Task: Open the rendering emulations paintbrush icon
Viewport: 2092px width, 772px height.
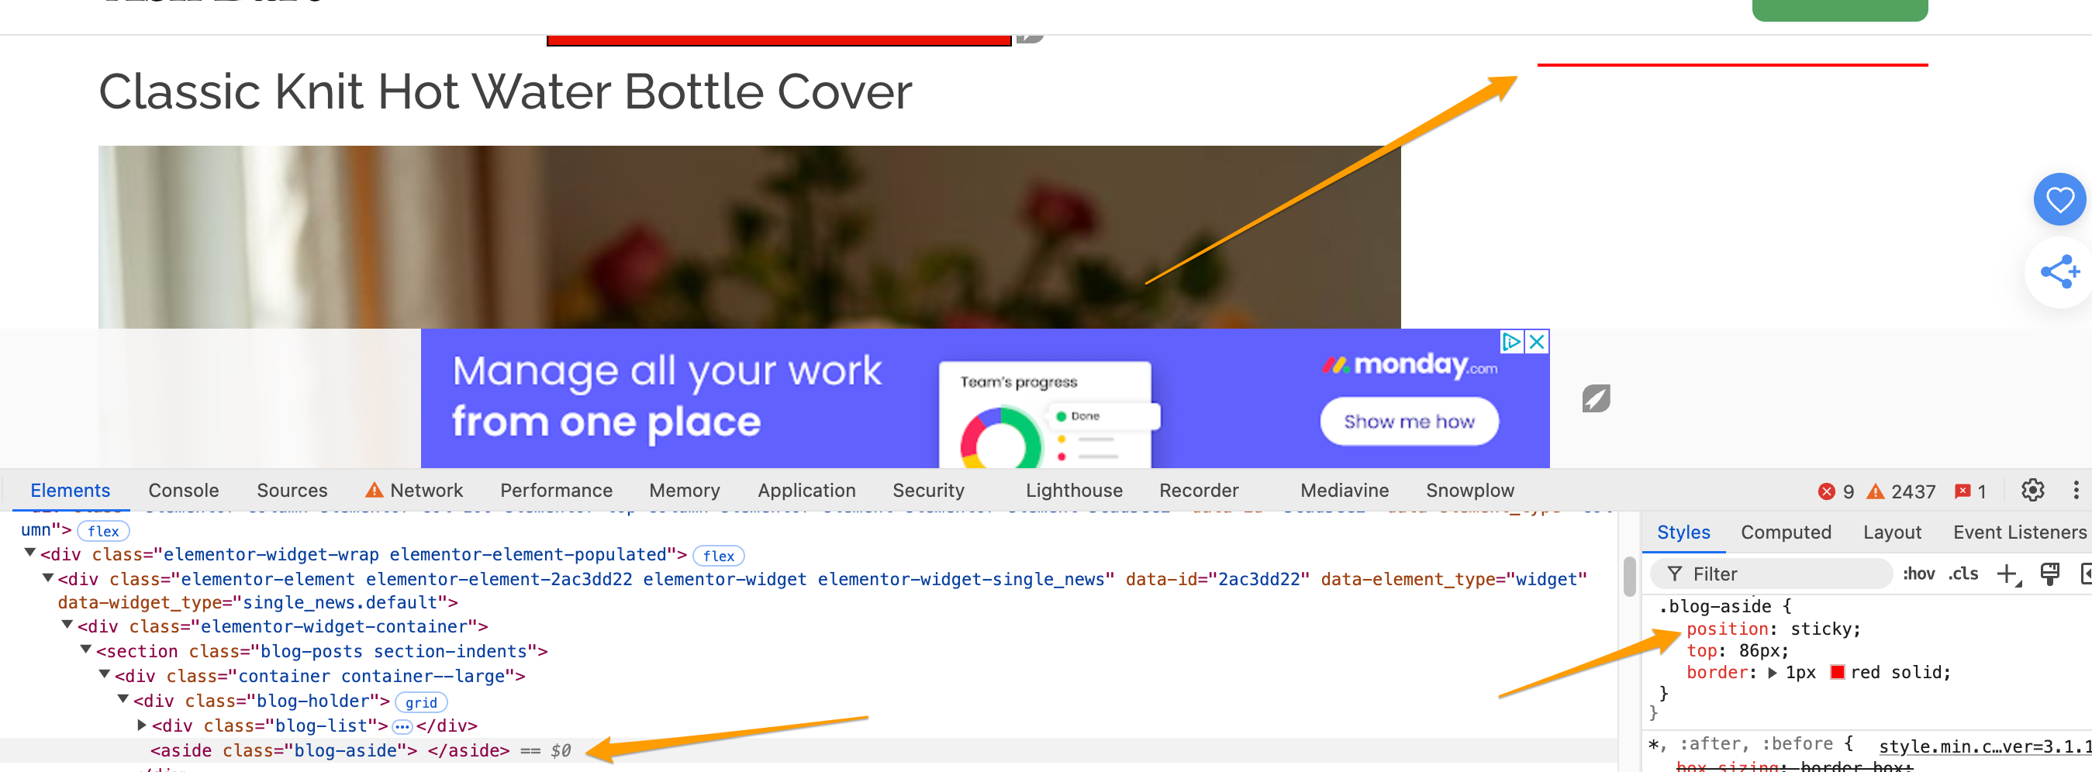Action: pyautogui.click(x=2050, y=574)
